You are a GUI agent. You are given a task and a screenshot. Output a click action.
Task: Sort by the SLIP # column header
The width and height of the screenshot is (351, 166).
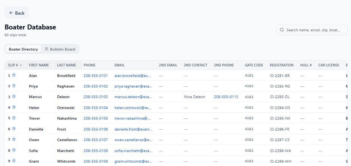tap(15, 65)
